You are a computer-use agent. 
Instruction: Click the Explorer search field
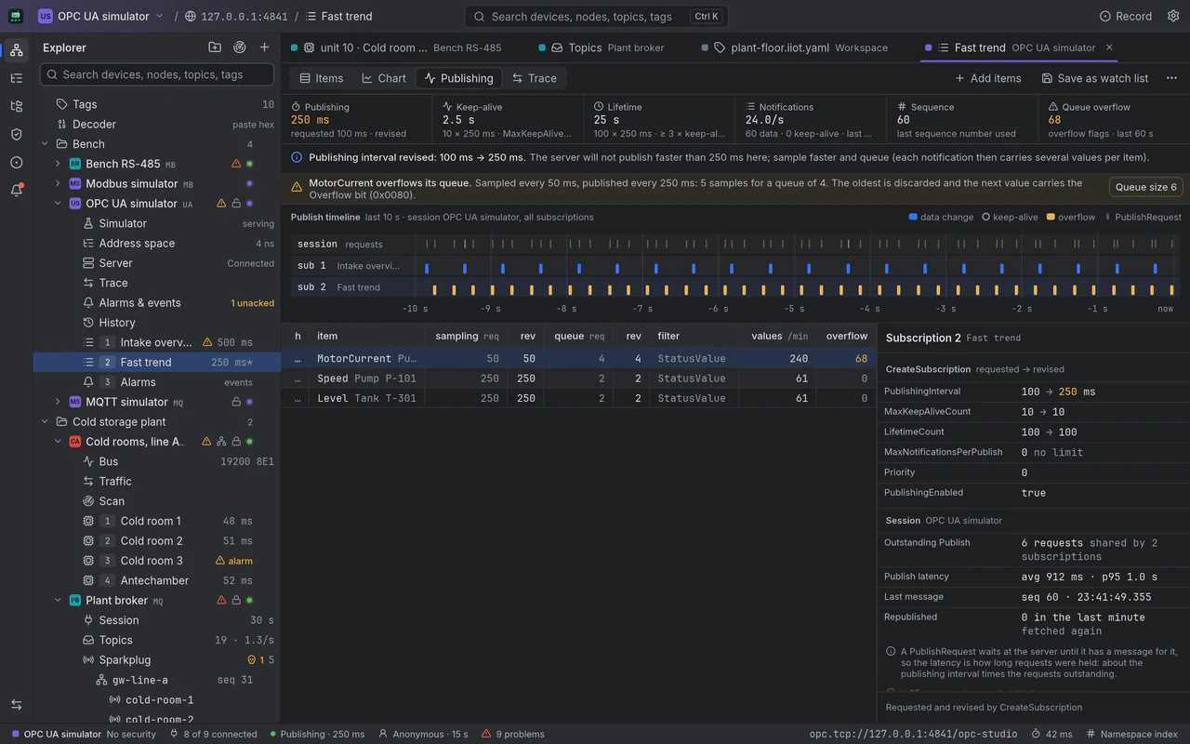coord(157,74)
